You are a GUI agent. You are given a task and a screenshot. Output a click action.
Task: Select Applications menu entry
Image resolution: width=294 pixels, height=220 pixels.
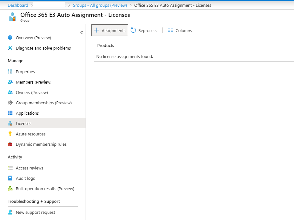[27, 113]
